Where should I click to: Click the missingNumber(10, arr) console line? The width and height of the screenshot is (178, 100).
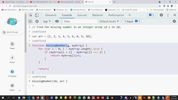coord(50,81)
